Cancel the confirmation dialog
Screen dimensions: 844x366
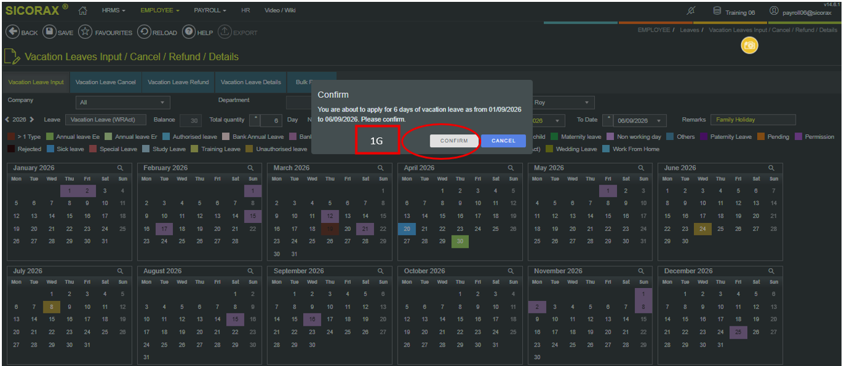coord(503,141)
